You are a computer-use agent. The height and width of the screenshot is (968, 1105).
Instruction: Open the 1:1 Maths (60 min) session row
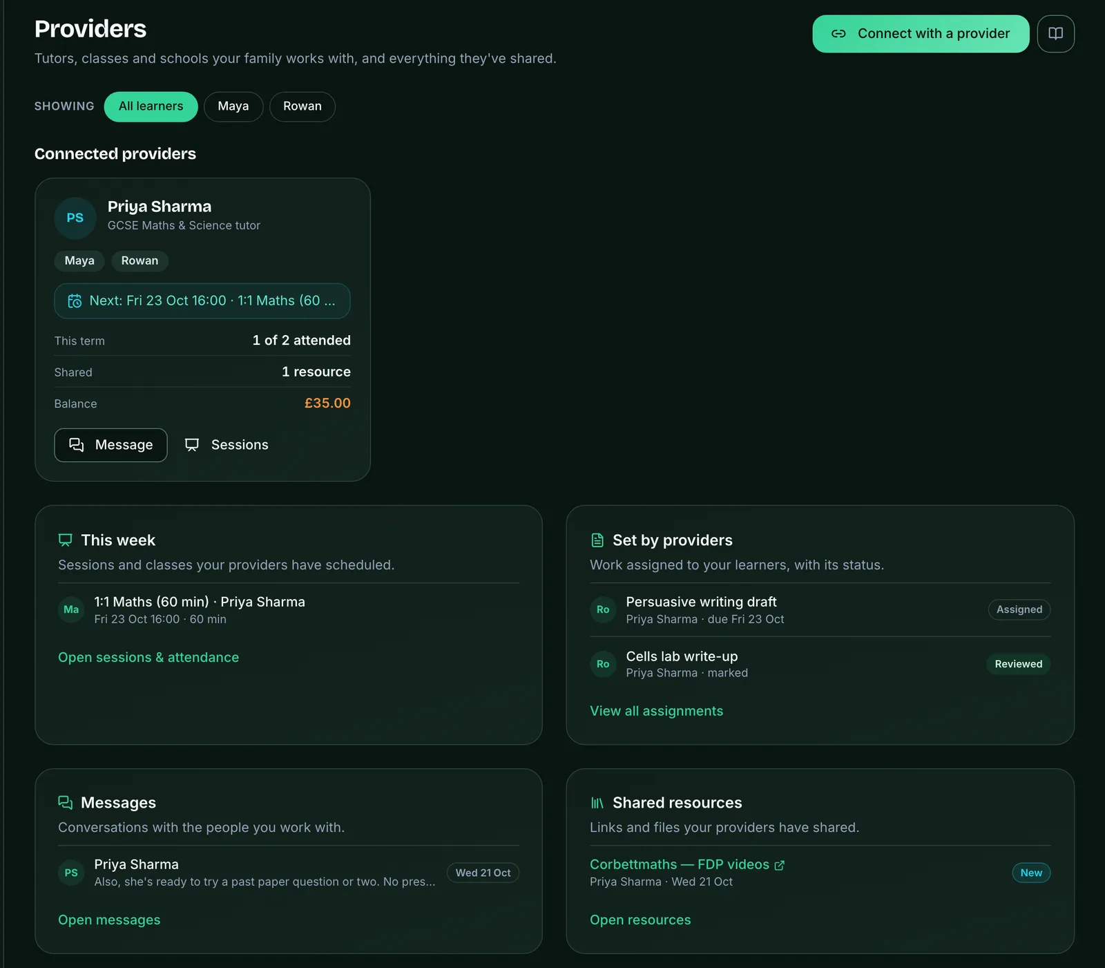point(289,609)
